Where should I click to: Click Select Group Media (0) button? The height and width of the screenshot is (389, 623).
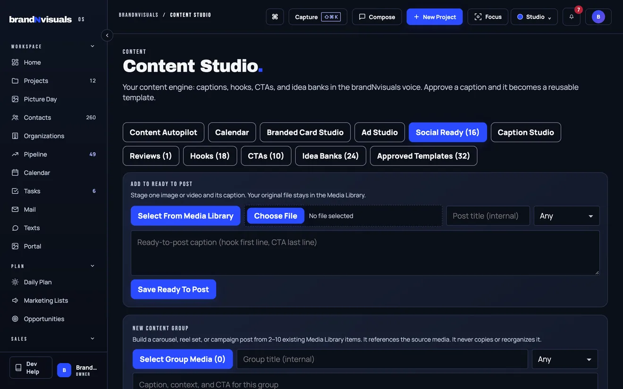point(183,359)
